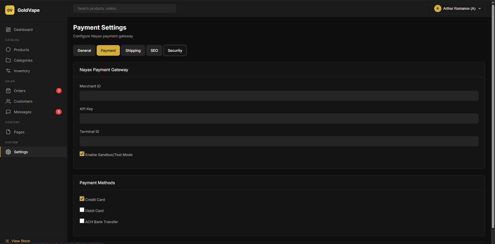The width and height of the screenshot is (495, 244).
Task: Click the Products box icon
Action: coord(8,50)
